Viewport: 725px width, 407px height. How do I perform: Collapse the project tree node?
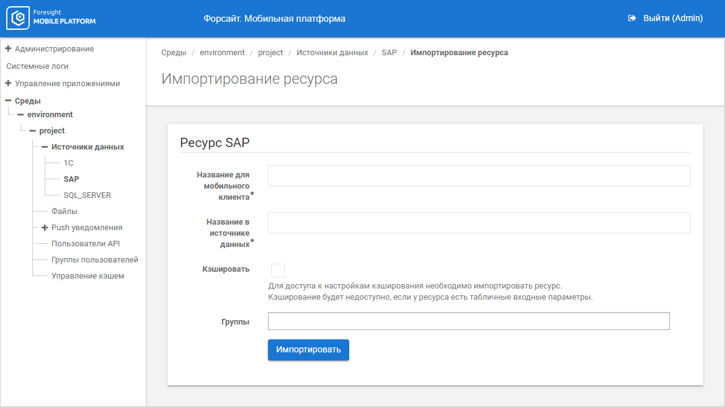click(32, 130)
